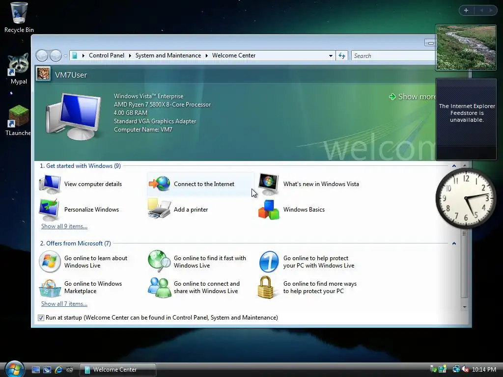Screen dimensions: 503x377
Task: Open the Windows Marketplace basket icon
Action: (x=50, y=288)
